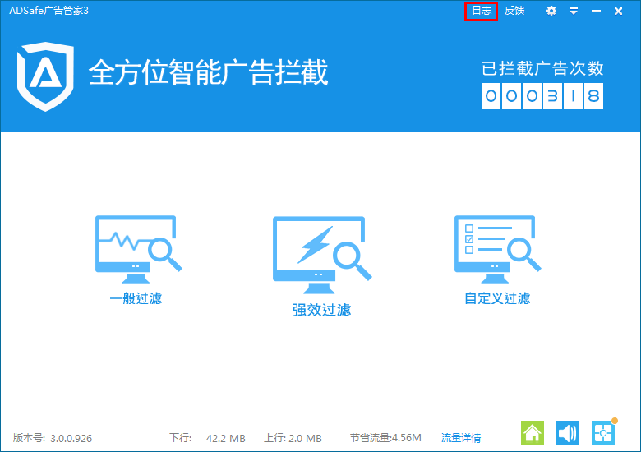The height and width of the screenshot is (452, 641).
Task: Click the blocked ads counter 000318
Action: click(542, 96)
